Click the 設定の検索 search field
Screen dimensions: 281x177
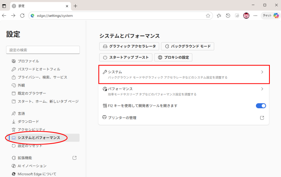pyautogui.click(x=43, y=50)
